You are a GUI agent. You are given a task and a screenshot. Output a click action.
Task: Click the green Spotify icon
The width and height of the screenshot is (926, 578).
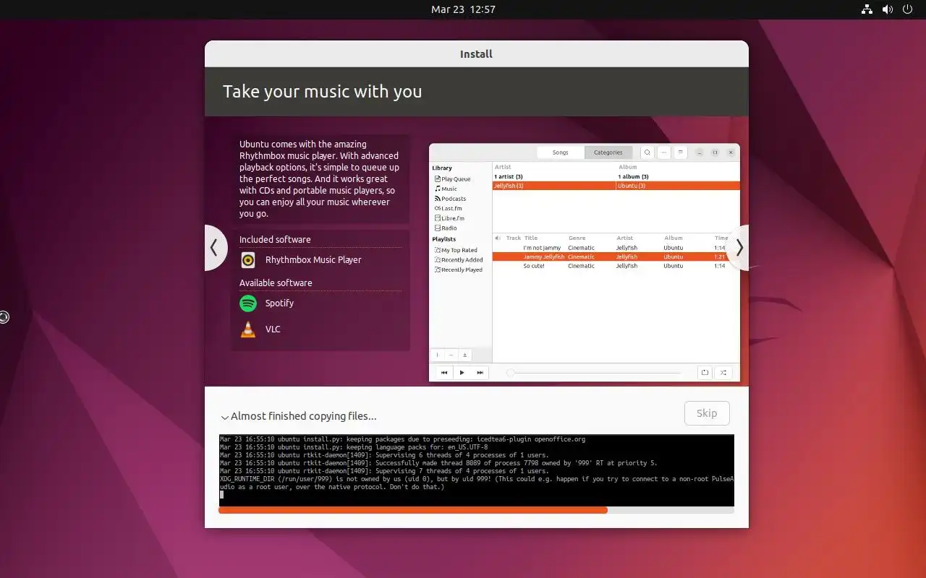(248, 303)
